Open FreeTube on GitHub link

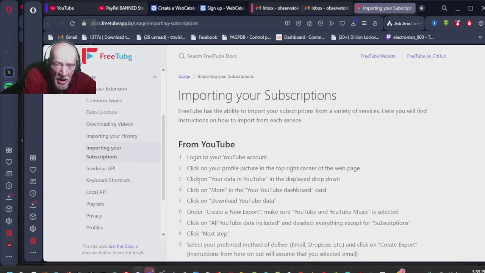pyautogui.click(x=426, y=56)
